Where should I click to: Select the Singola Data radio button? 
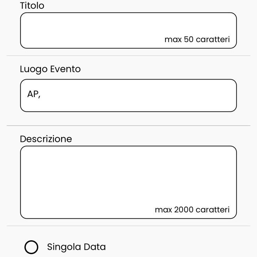point(31,247)
